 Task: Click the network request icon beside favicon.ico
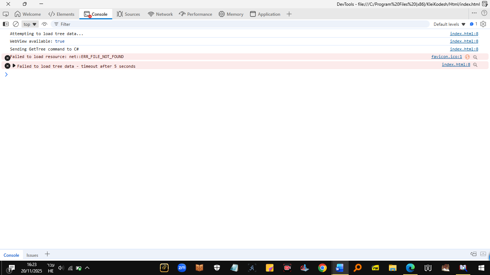[x=467, y=57]
